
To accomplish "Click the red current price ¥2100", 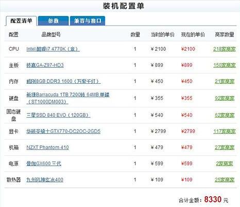I will pyautogui.click(x=188, y=49).
